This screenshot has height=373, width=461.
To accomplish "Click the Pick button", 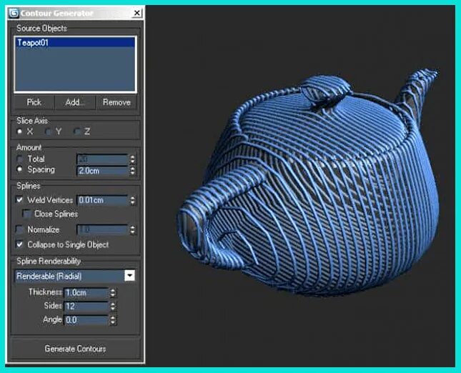I will tap(34, 102).
